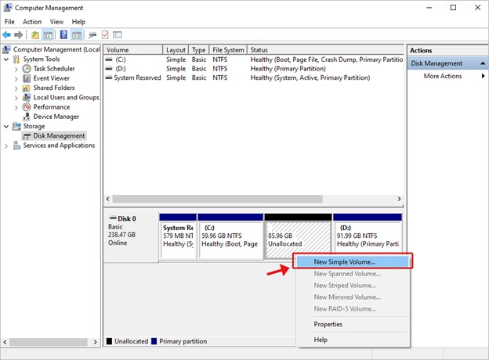
Task: Collapse the System Tools tree node
Action: pos(6,59)
